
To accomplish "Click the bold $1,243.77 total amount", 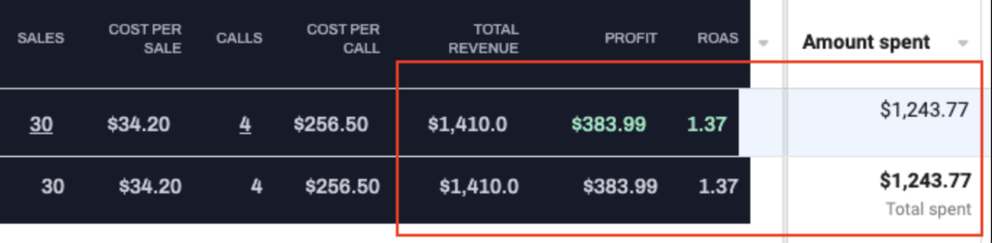I will (x=925, y=181).
